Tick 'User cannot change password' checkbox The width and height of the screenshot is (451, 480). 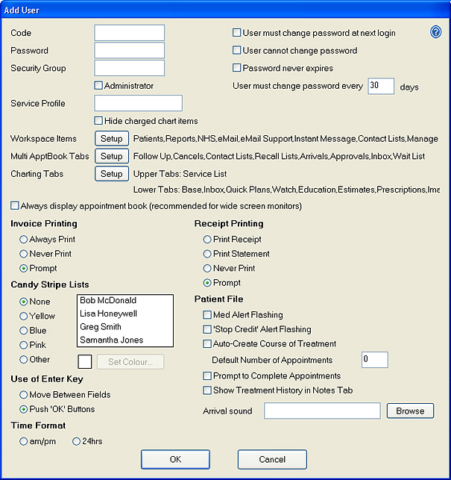click(236, 50)
